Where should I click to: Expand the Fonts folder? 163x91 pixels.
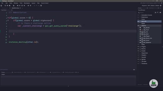138,19
